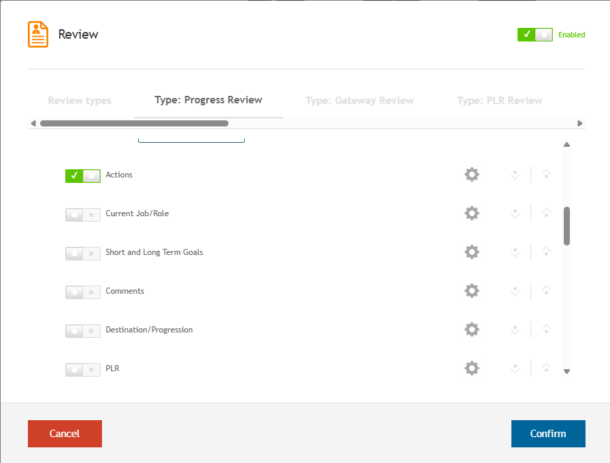Move PLR section up
The height and width of the screenshot is (463, 610).
(546, 368)
